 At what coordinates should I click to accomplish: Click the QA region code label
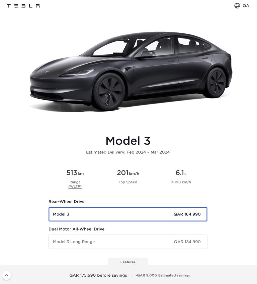tap(246, 6)
